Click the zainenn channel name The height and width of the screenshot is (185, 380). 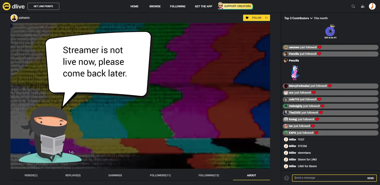click(24, 18)
